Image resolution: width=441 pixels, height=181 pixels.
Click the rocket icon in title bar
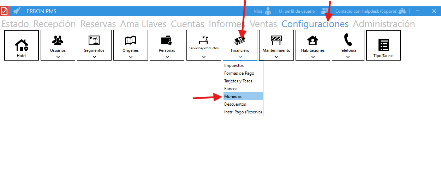coord(17,11)
